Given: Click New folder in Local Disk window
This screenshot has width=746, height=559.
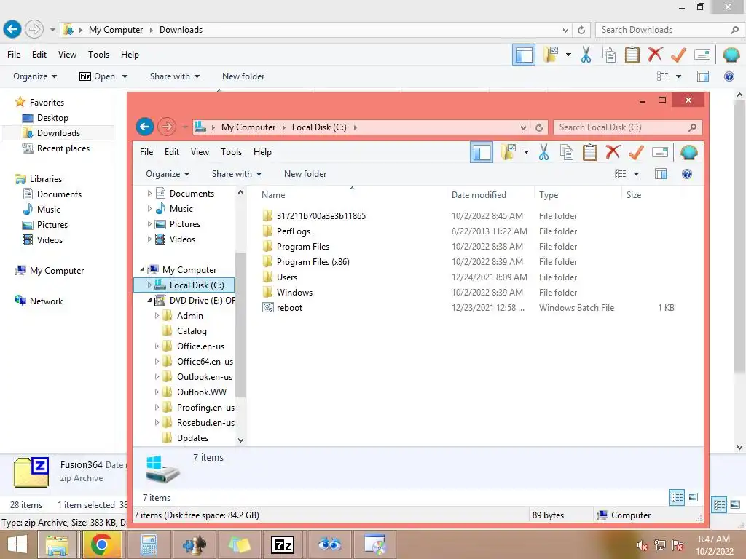Looking at the screenshot, I should coord(305,174).
